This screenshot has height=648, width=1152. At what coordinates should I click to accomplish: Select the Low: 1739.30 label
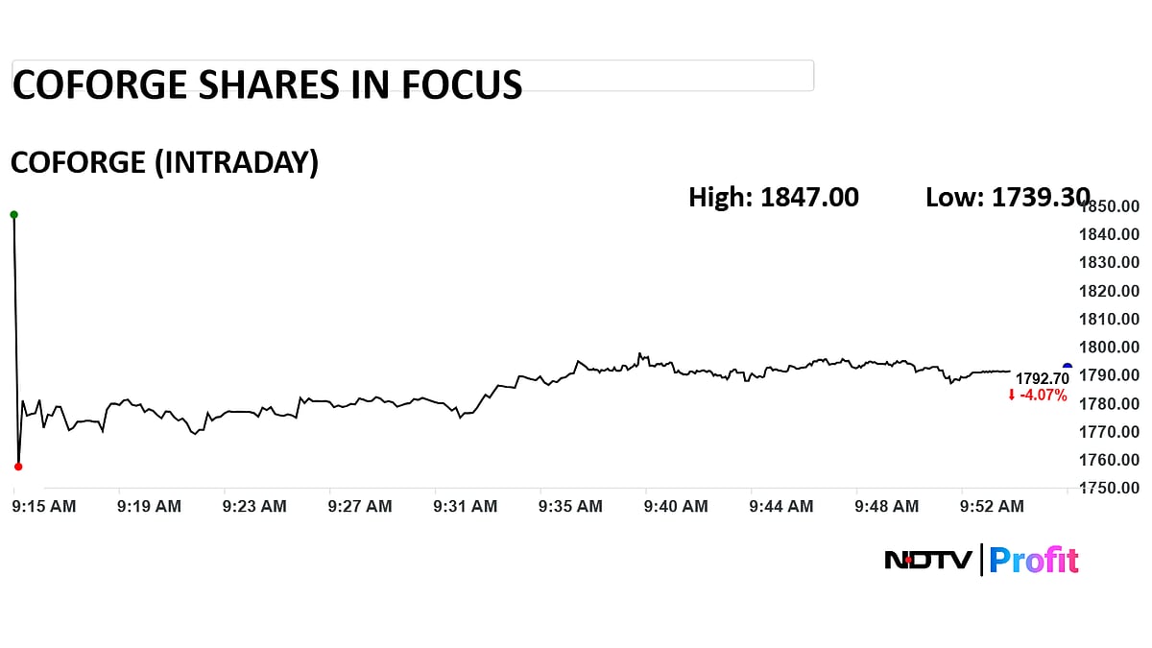pos(1006,198)
